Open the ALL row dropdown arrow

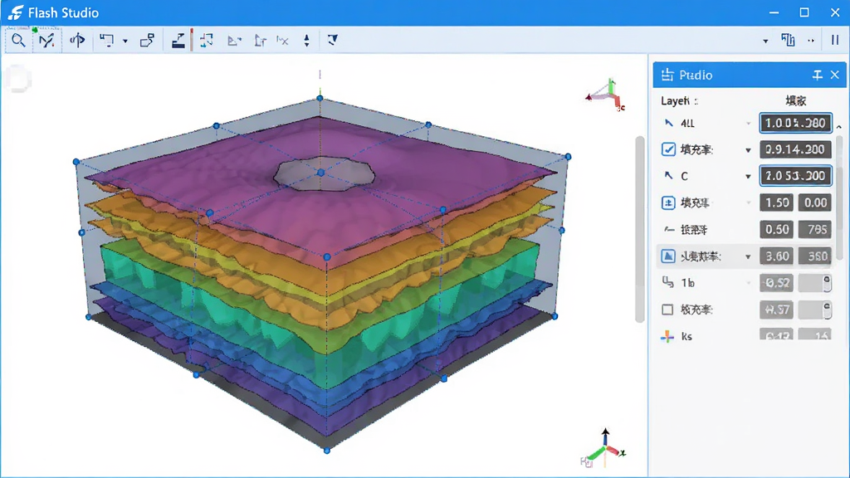coord(749,124)
